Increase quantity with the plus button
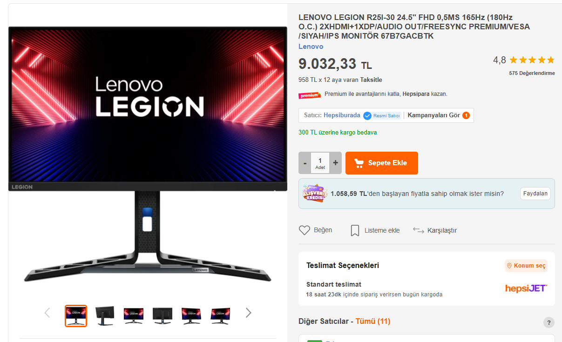 click(x=335, y=163)
